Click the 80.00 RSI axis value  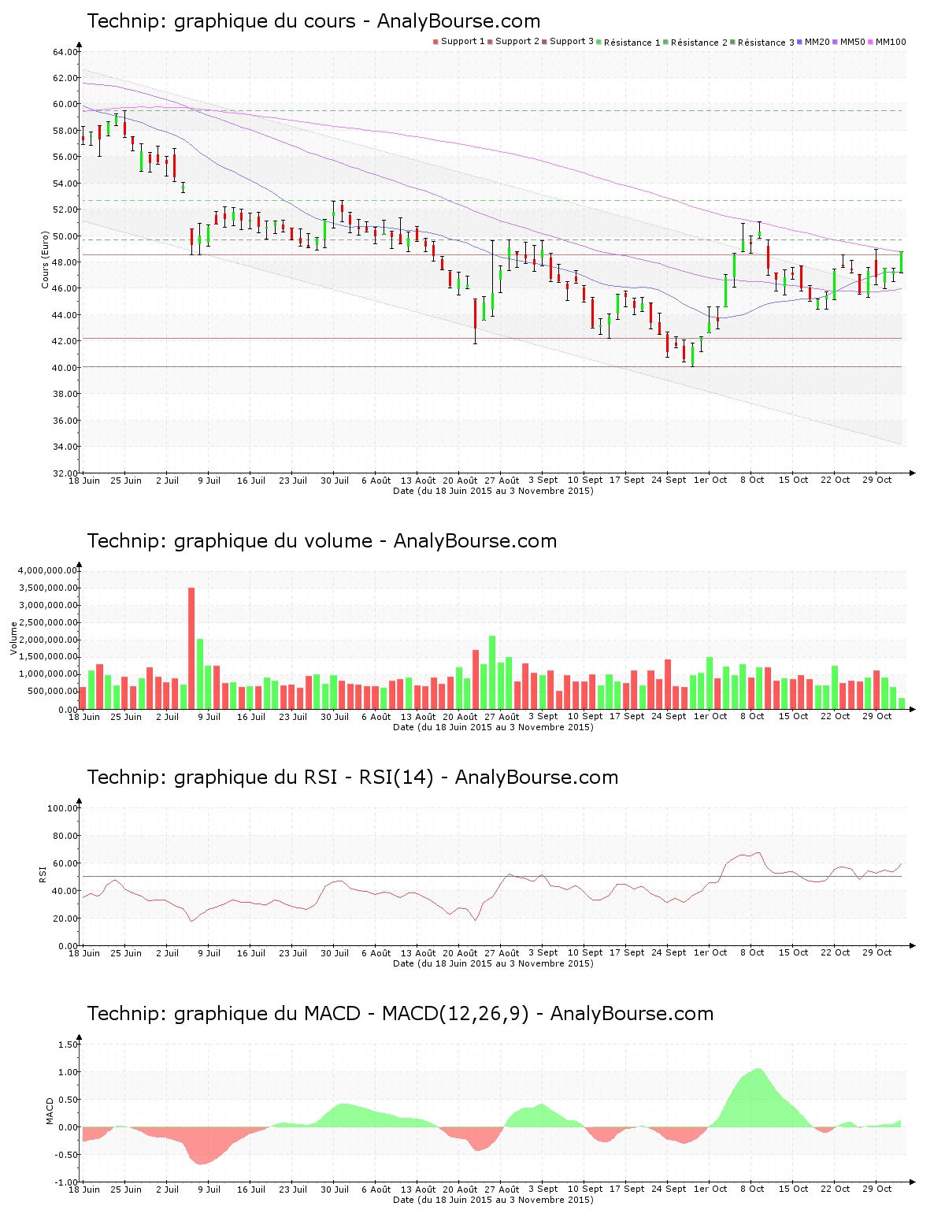coord(65,836)
